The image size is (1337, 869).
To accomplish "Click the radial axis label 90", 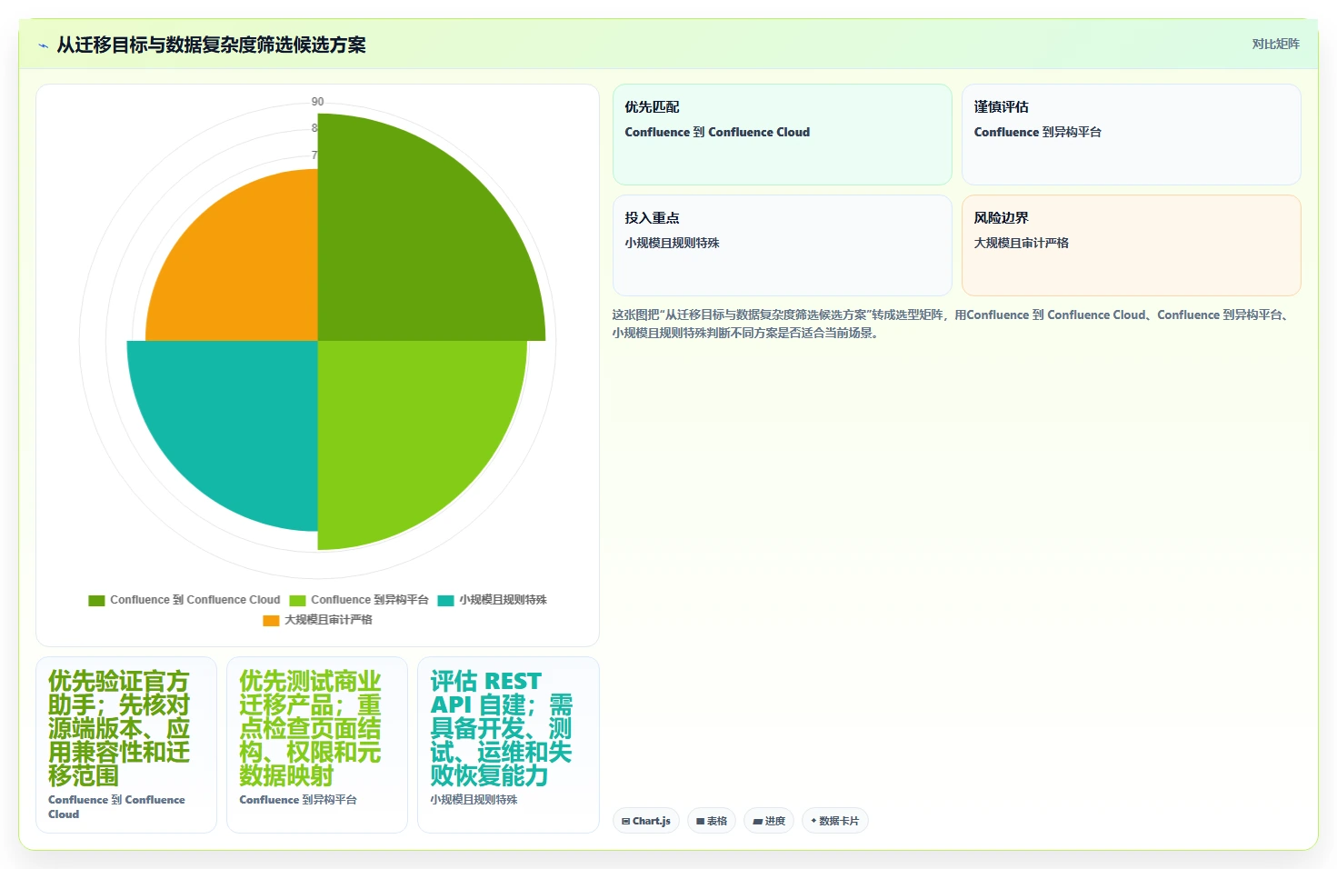I will [x=317, y=102].
